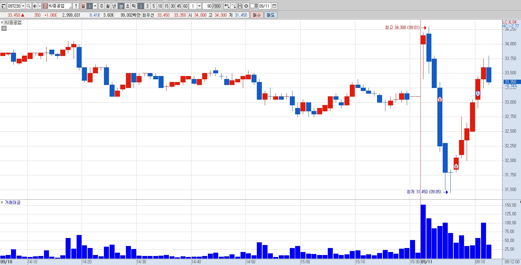Expand the stock code 097230 dropdown

pyautogui.click(x=23, y=6)
